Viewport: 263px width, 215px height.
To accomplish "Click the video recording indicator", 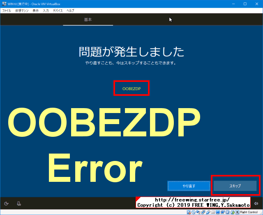I will (x=223, y=212).
